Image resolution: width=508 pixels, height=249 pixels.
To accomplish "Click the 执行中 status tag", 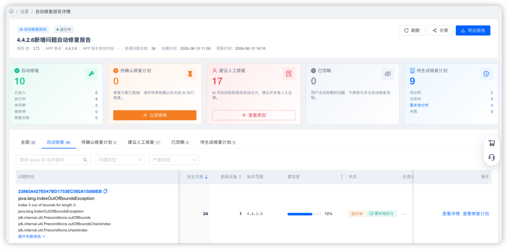I will tap(357, 214).
